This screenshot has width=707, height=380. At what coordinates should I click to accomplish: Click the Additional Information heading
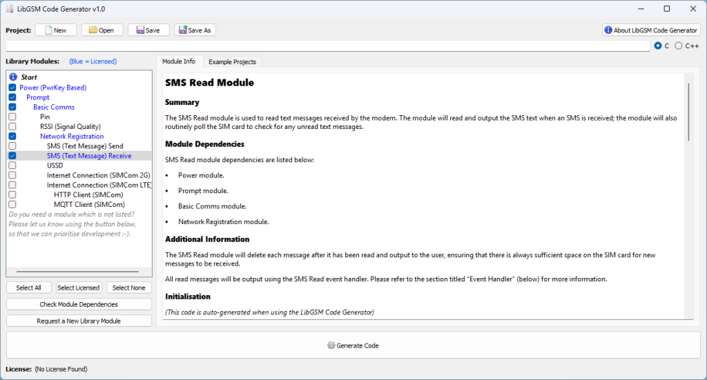(x=207, y=239)
